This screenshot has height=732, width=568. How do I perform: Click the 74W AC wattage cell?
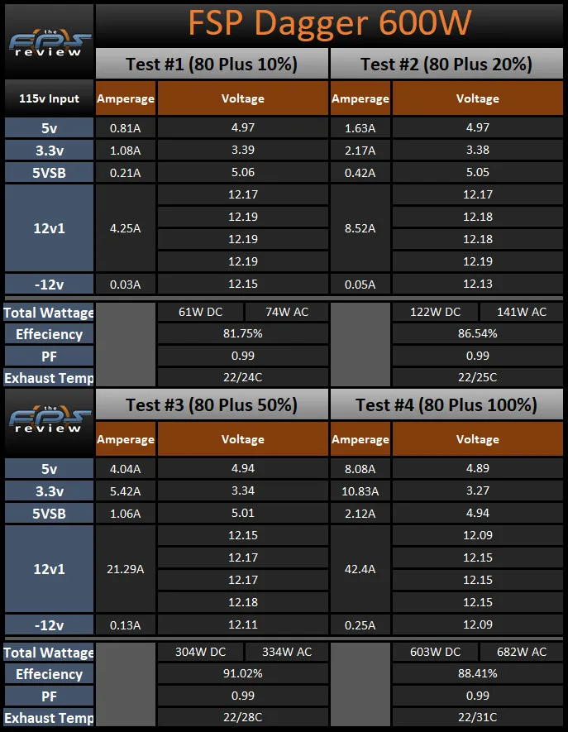[x=287, y=312]
